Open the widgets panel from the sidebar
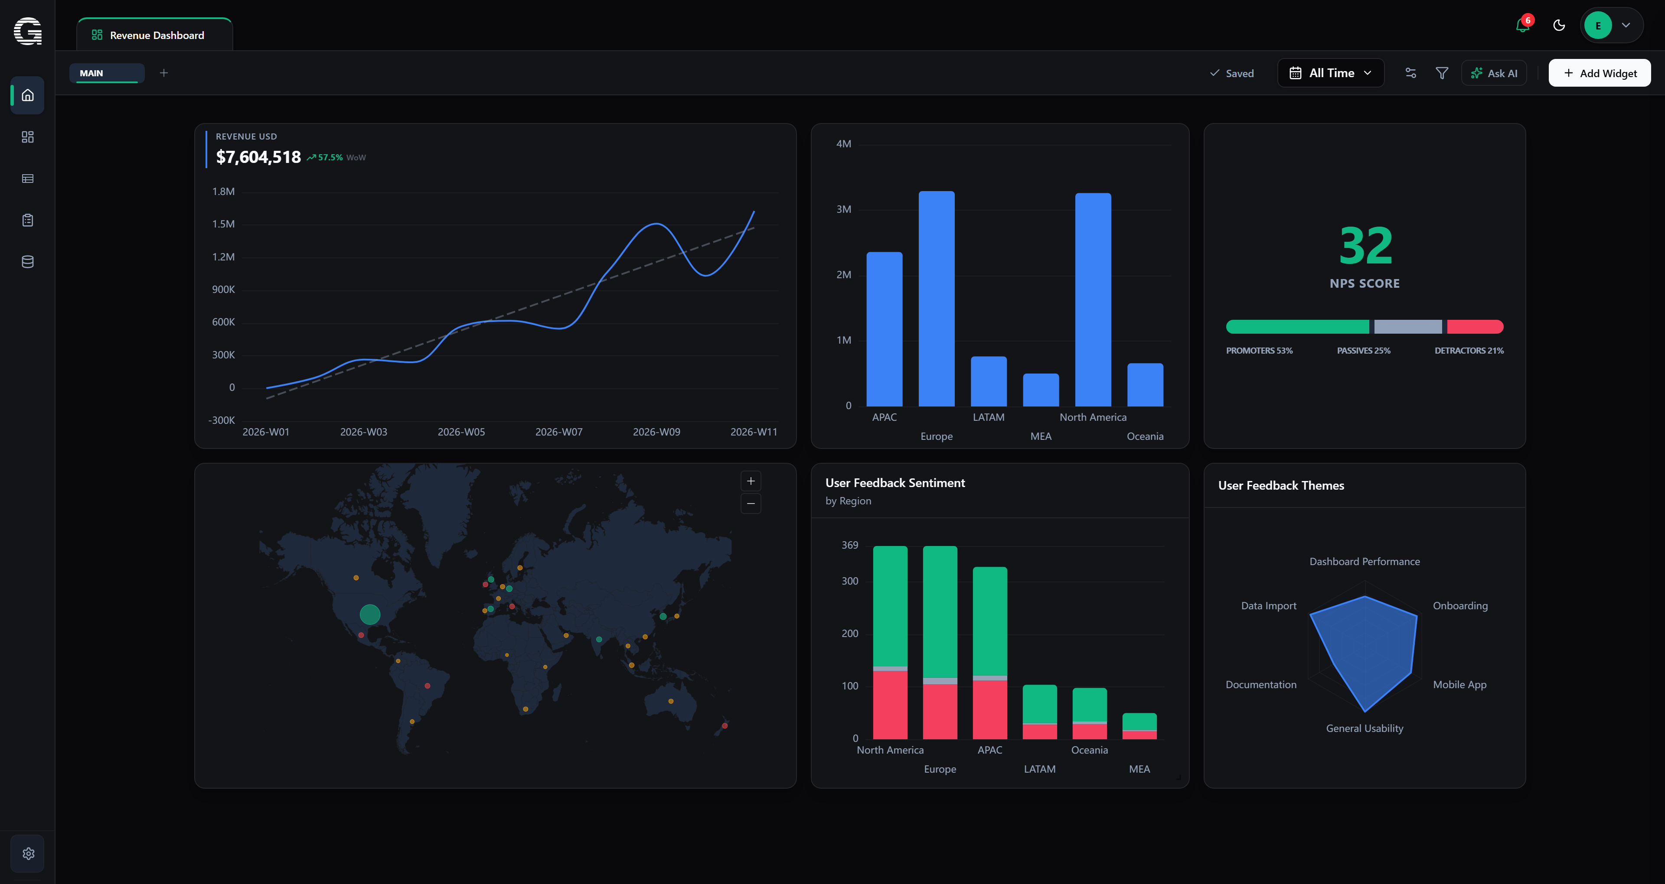 point(27,136)
